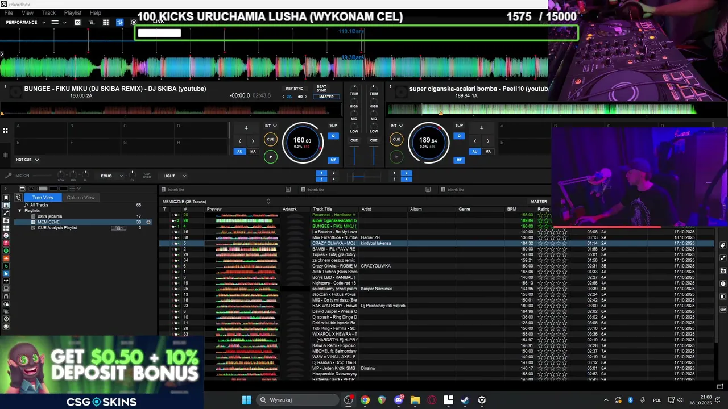Open the Track menu
Screen dimensions: 728x409
(49, 12)
